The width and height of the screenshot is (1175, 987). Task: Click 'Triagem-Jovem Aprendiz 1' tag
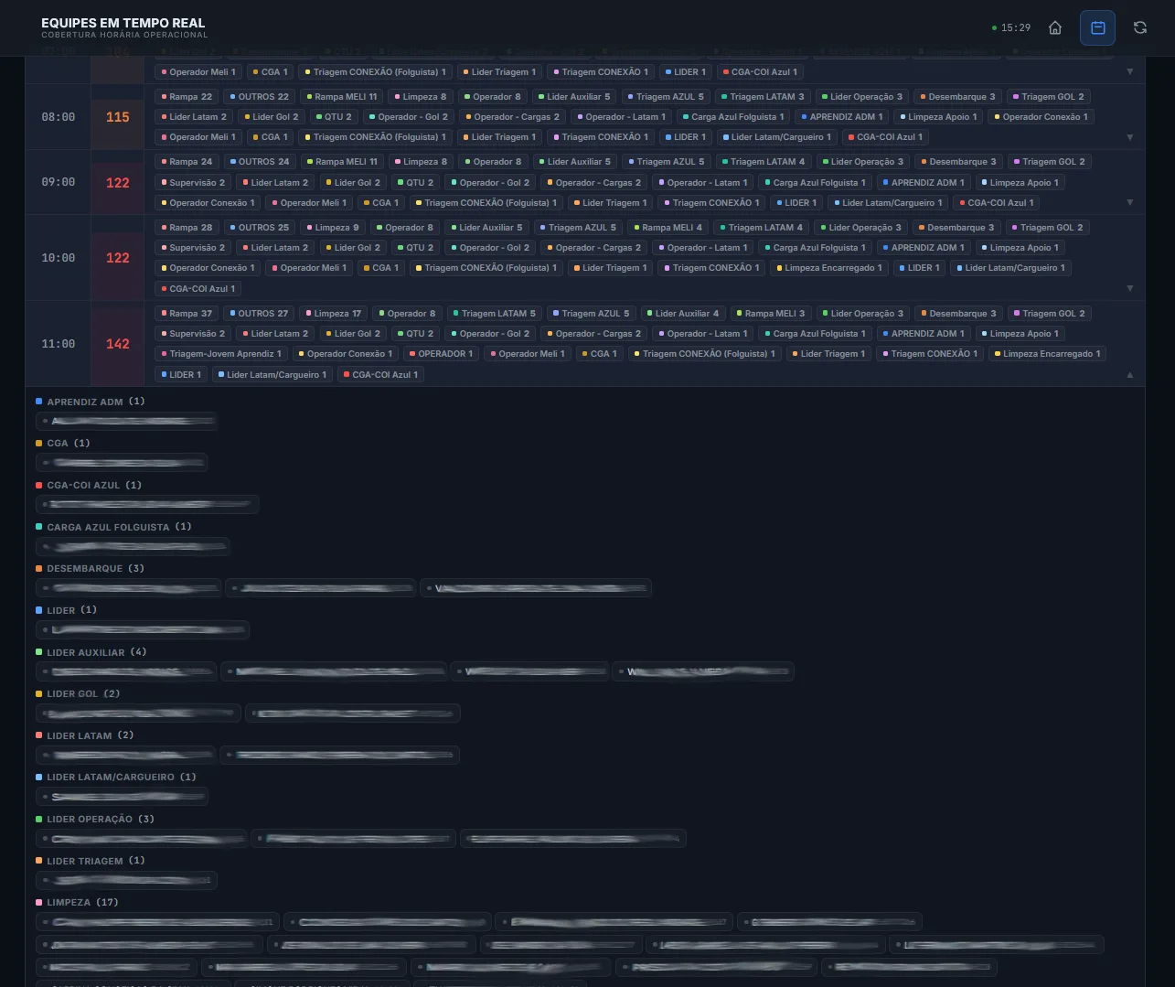pyautogui.click(x=222, y=353)
